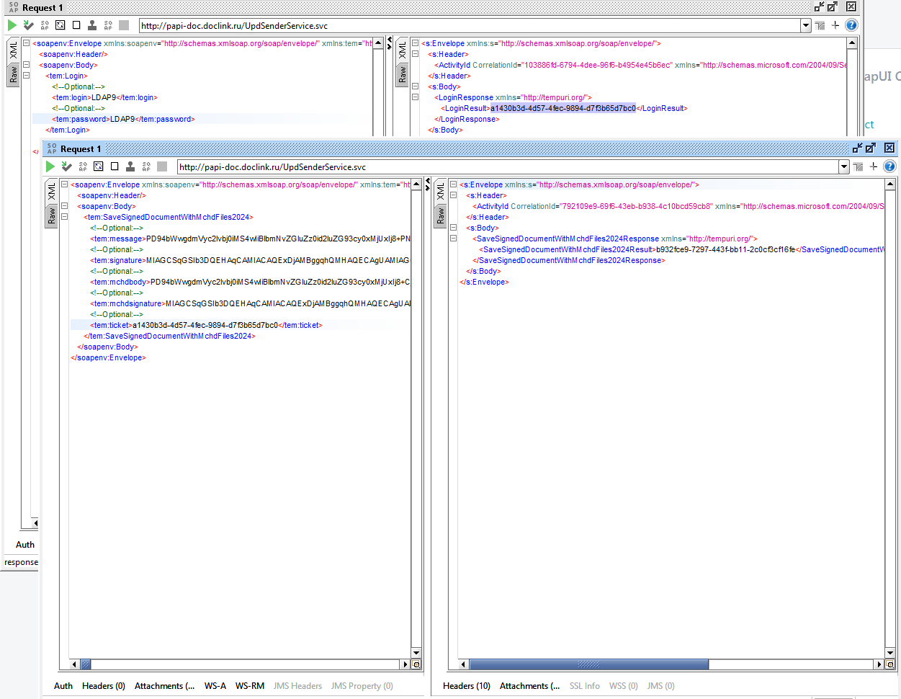Open the Headers (10) response tab
The image size is (901, 699).
[x=467, y=686]
